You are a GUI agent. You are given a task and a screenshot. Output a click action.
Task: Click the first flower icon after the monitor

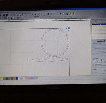71,14
